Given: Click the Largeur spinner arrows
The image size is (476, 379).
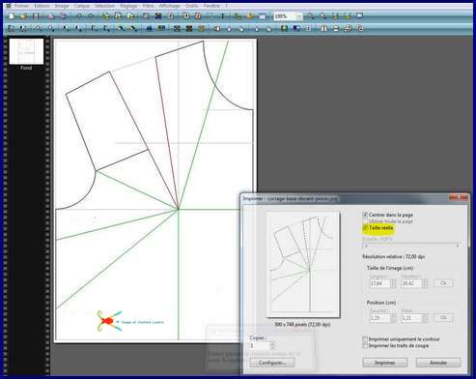Looking at the screenshot, I should click(x=393, y=283).
